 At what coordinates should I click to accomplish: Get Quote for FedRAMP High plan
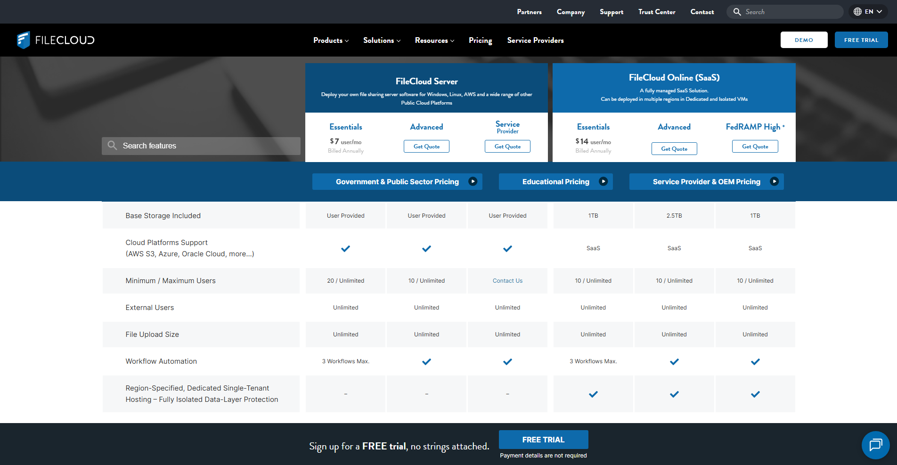pos(755,146)
